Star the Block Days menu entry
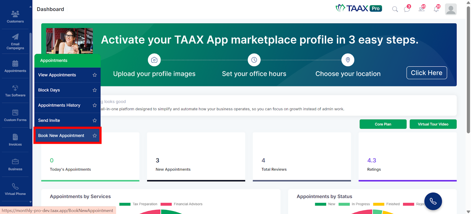This screenshot has width=471, height=214. (94, 90)
